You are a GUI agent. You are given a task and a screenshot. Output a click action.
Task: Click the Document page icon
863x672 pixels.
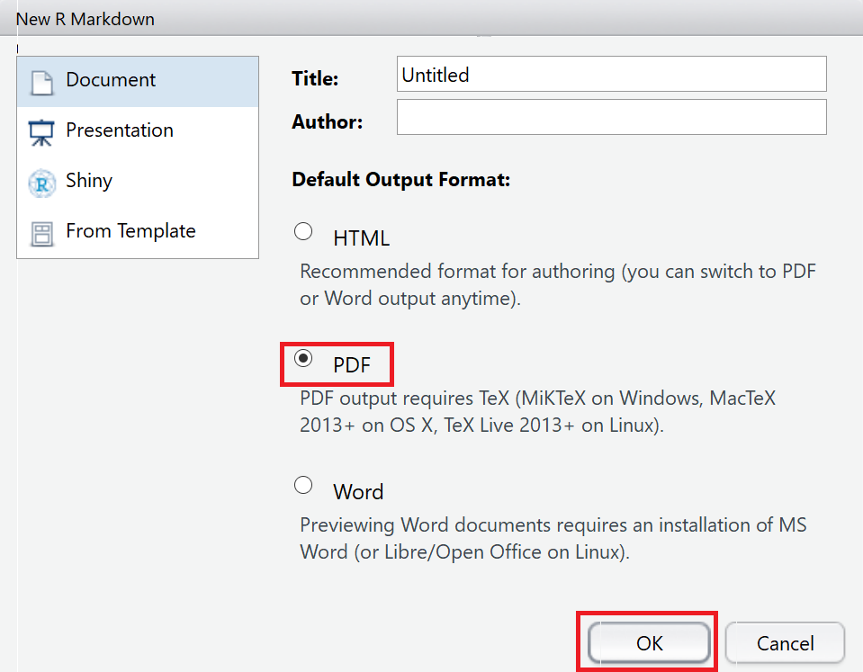tap(41, 83)
